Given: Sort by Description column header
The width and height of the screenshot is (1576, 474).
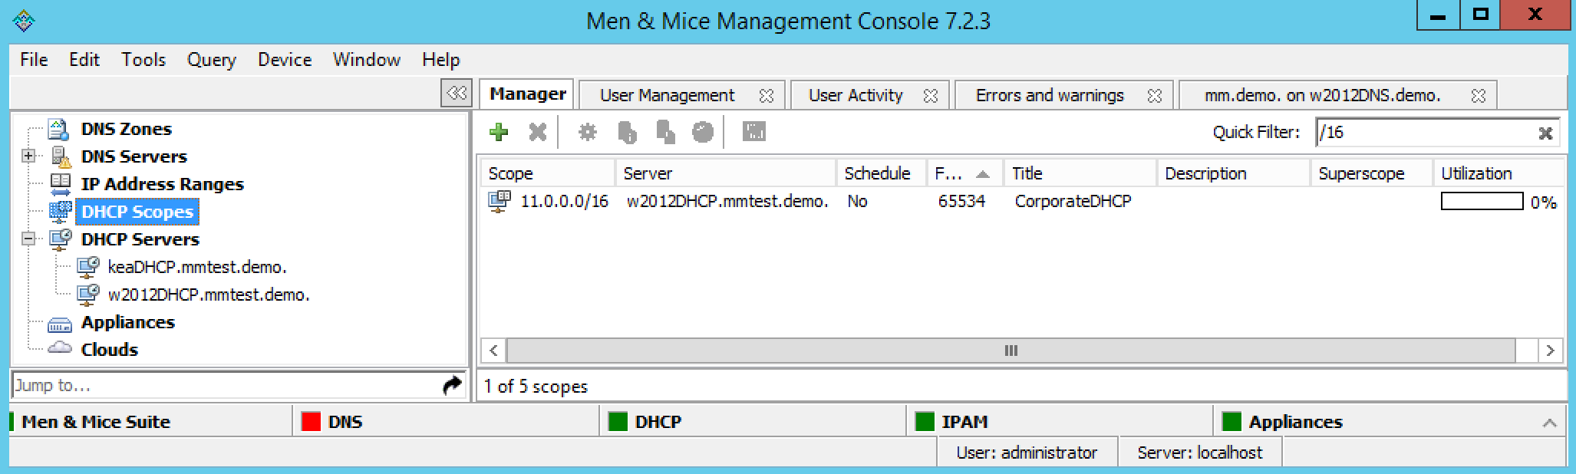Looking at the screenshot, I should pos(1234,173).
